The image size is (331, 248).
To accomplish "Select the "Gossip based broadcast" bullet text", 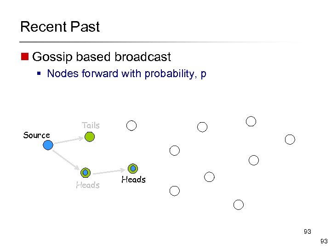I will 102,57.
